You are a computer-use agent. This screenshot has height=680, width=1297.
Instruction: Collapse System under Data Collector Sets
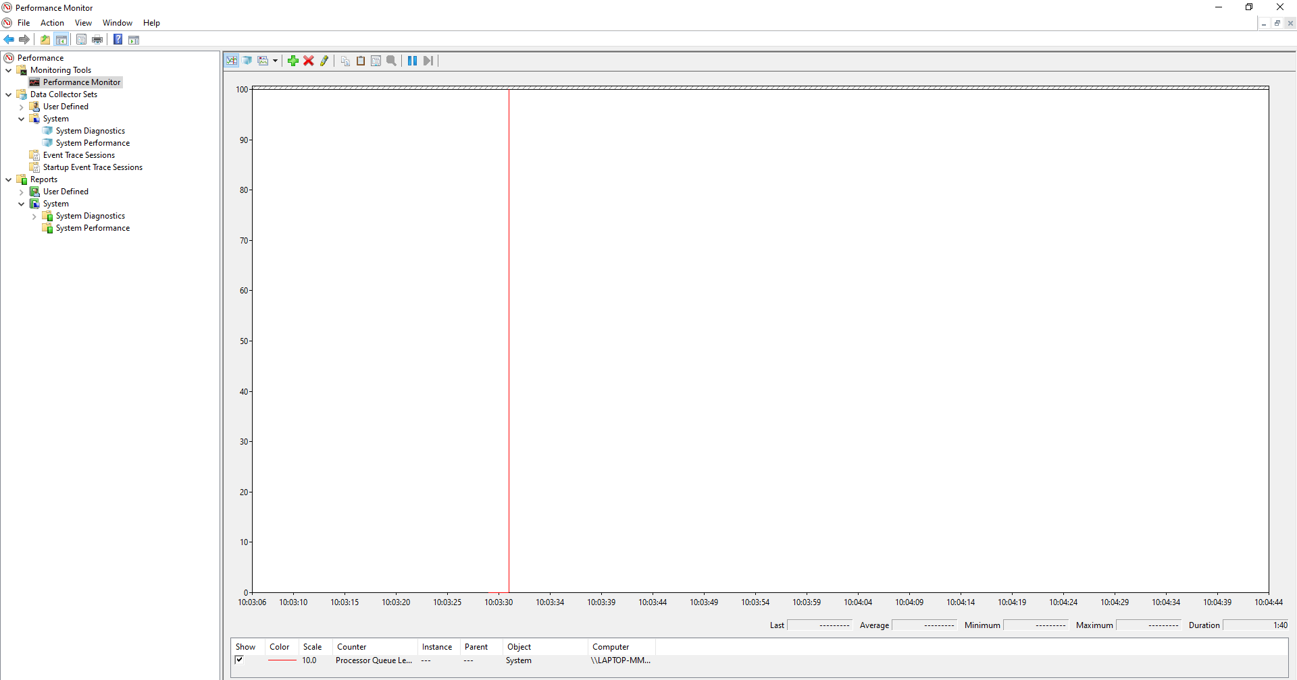22,119
